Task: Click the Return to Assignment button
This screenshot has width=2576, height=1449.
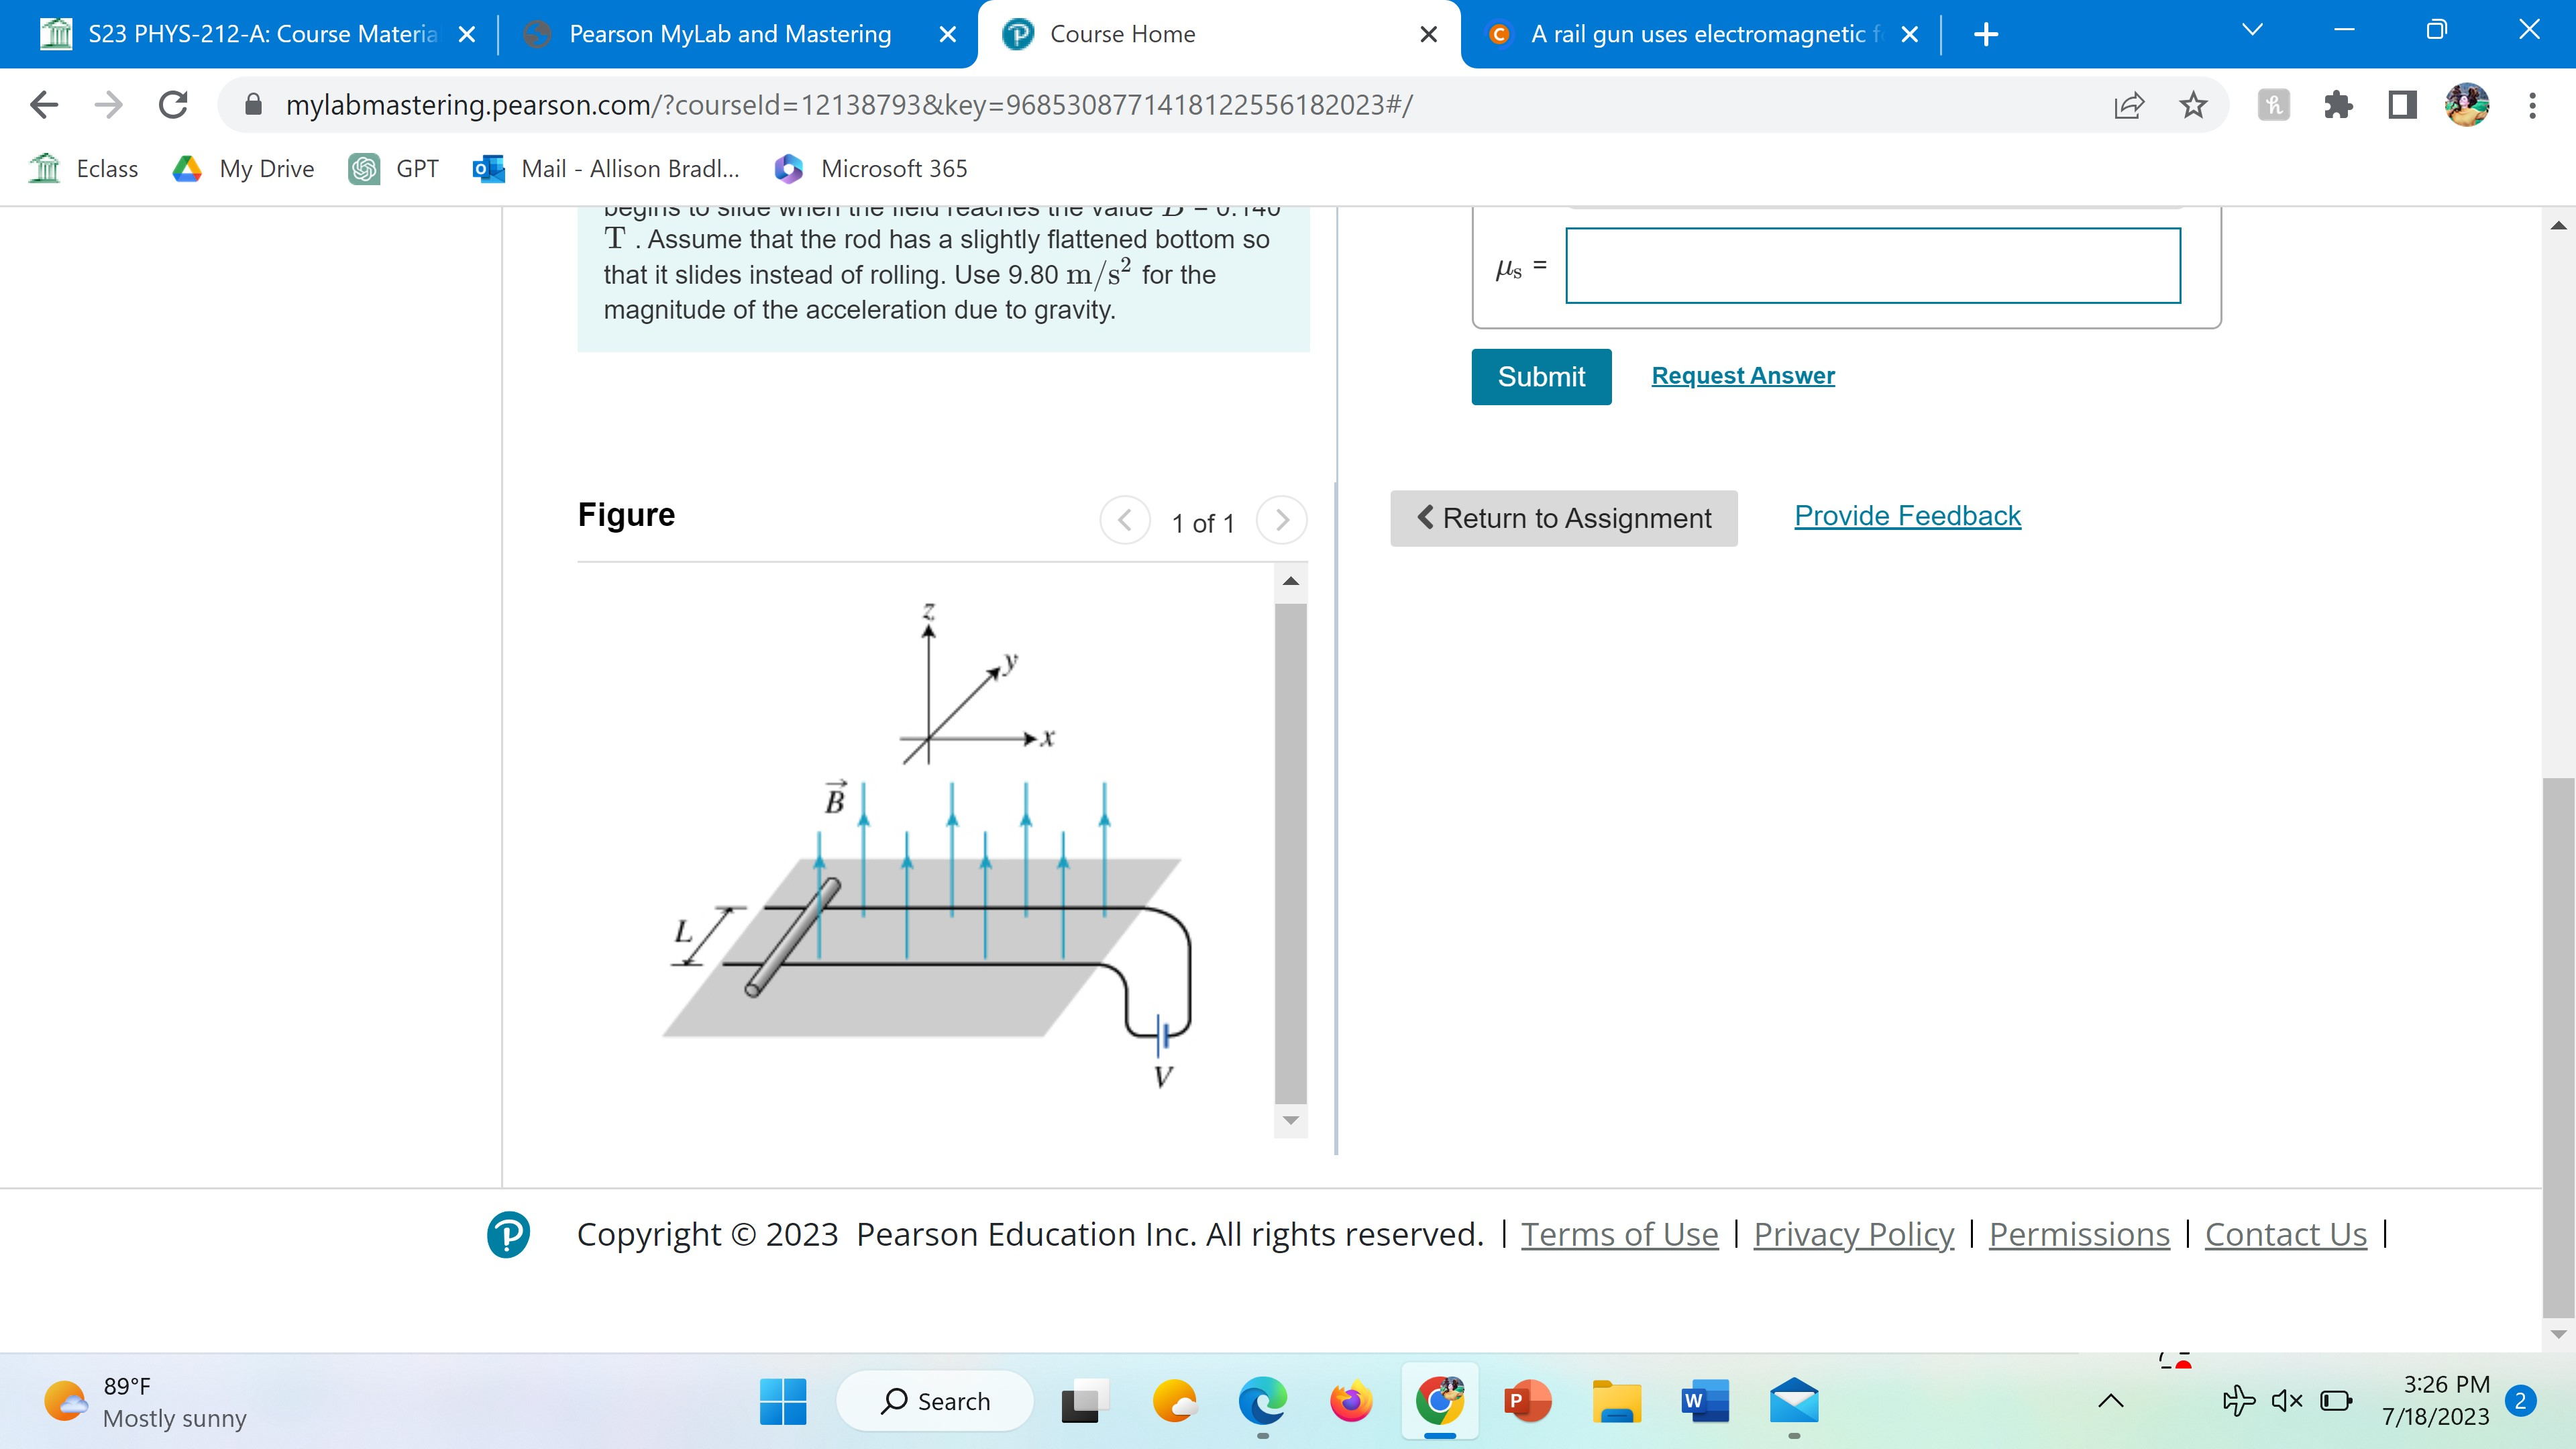Action: tap(1563, 518)
